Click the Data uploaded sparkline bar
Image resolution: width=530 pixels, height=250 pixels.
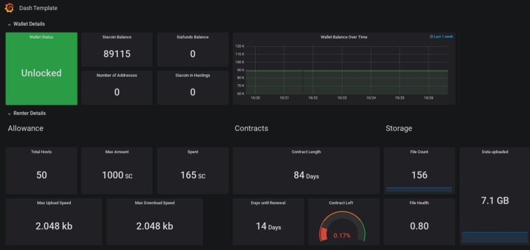tap(495, 237)
